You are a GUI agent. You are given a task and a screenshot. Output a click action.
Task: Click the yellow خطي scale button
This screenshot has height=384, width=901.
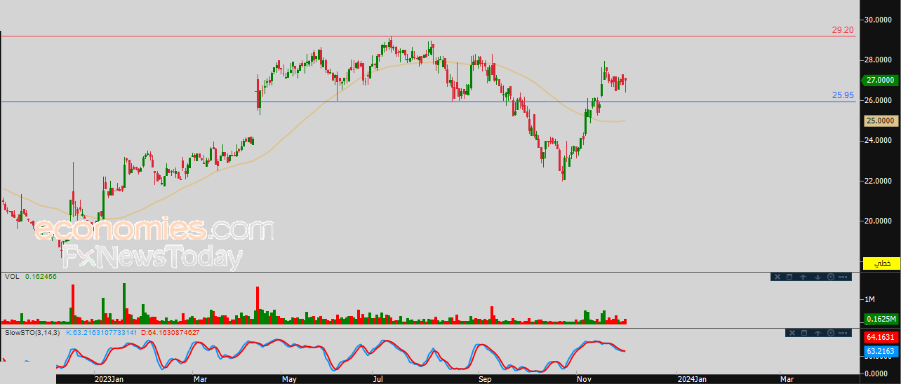pos(881,263)
